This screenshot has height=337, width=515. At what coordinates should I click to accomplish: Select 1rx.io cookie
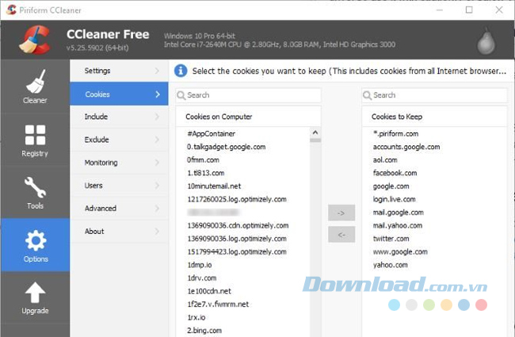(196, 318)
